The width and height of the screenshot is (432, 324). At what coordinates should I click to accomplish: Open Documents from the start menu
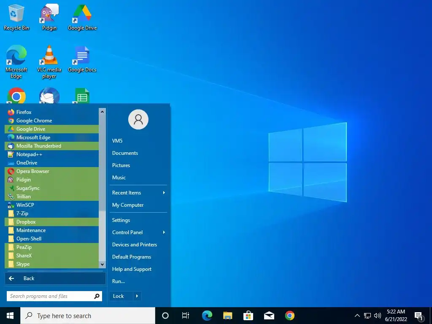point(138,153)
